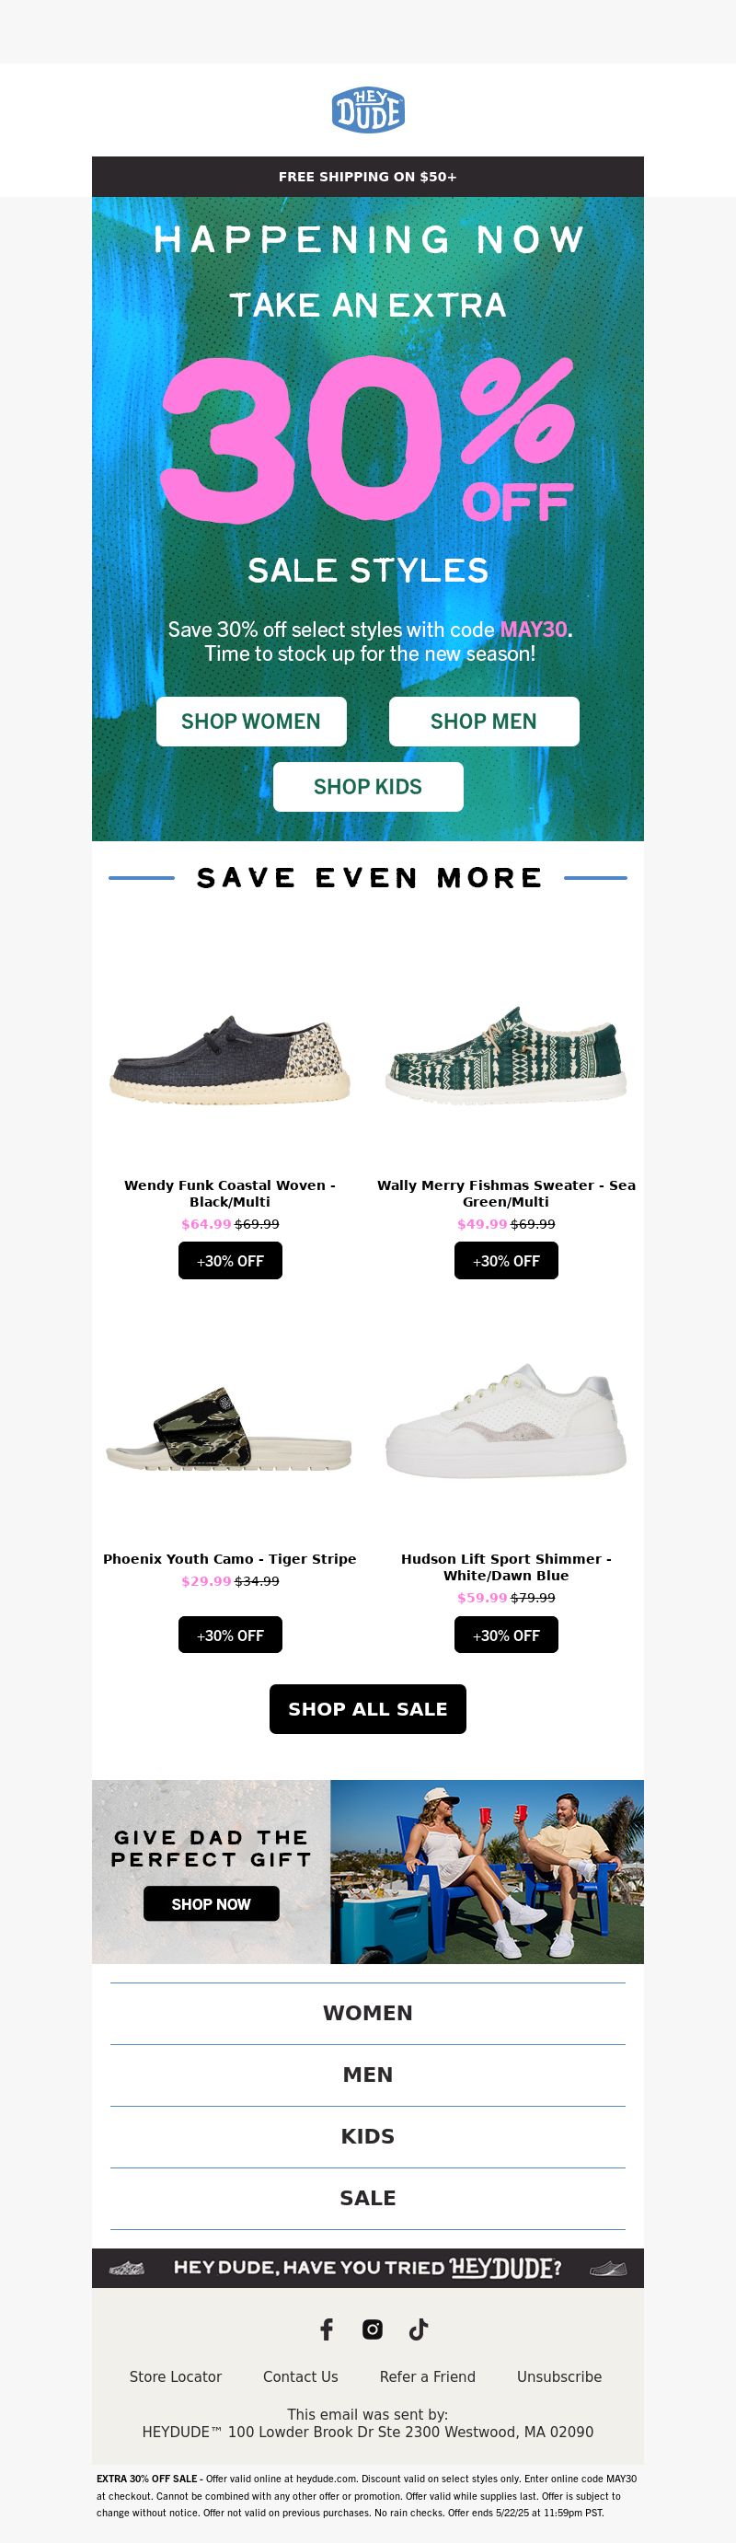Open the Phoenix Youth Camo slide image
Viewport: 736px width, 2543px height.
[230, 1428]
